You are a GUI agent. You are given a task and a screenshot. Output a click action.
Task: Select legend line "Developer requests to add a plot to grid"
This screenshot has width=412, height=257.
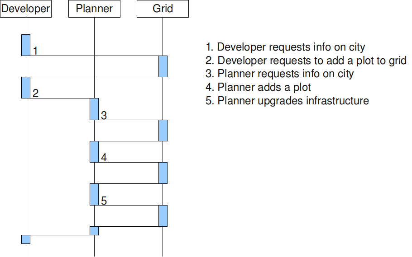[306, 61]
